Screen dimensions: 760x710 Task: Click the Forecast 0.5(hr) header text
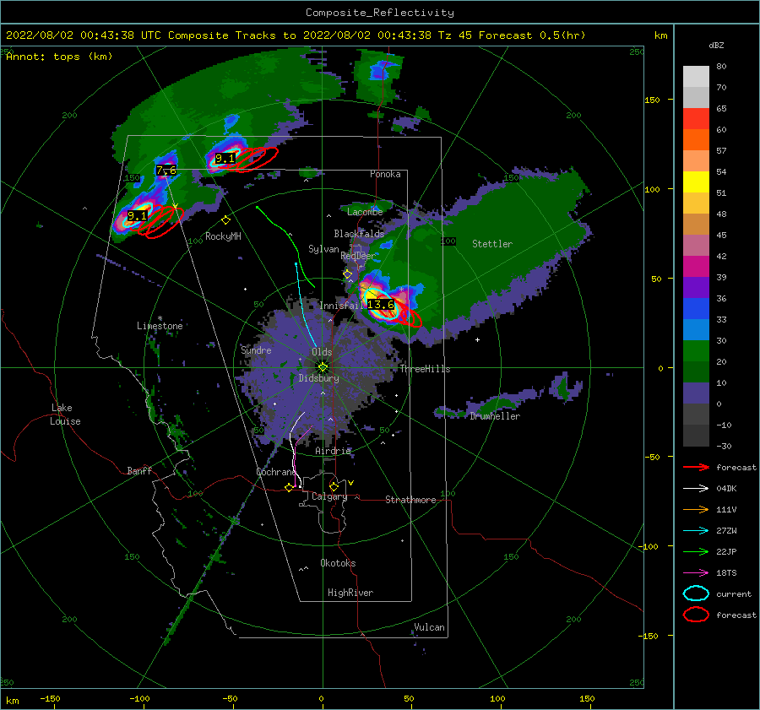[x=532, y=35]
